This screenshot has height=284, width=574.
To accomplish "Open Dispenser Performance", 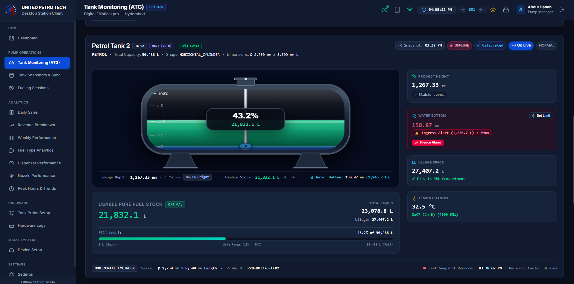I will [x=37, y=163].
